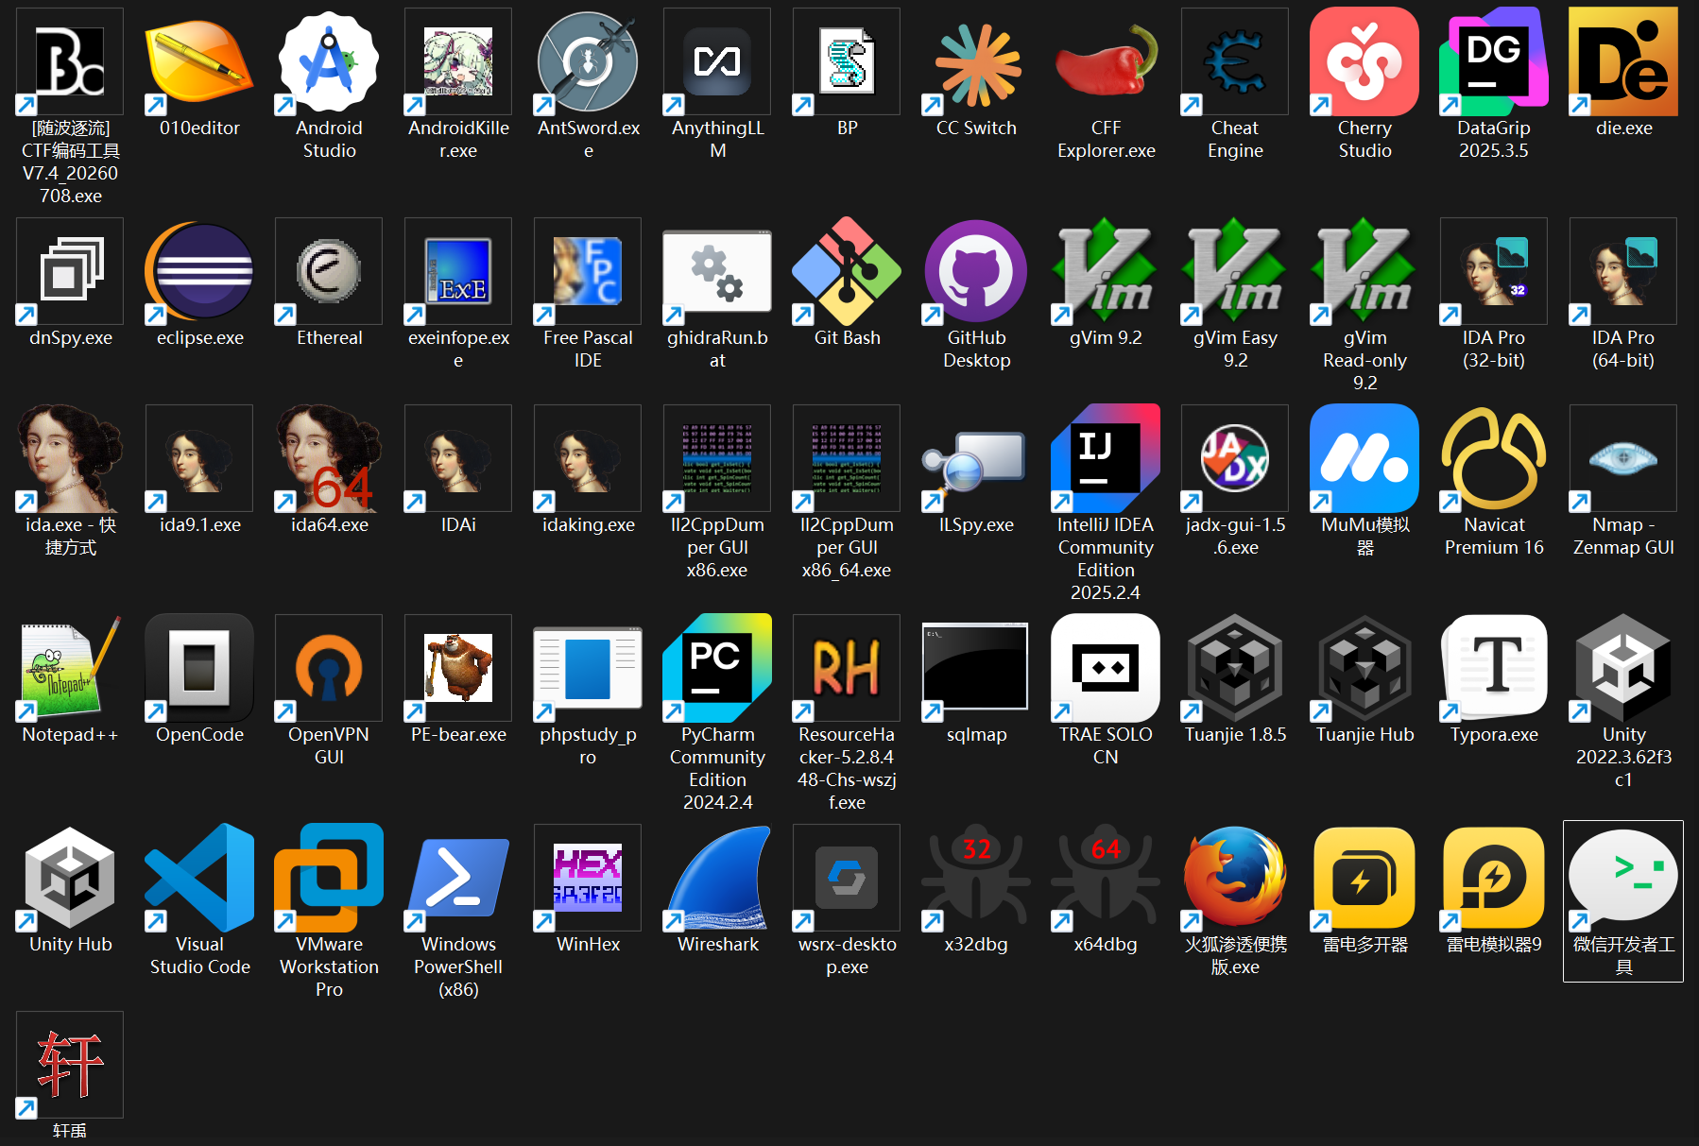Image resolution: width=1699 pixels, height=1146 pixels.
Task: Open IDA Pro (64-bit)
Action: (x=1623, y=271)
